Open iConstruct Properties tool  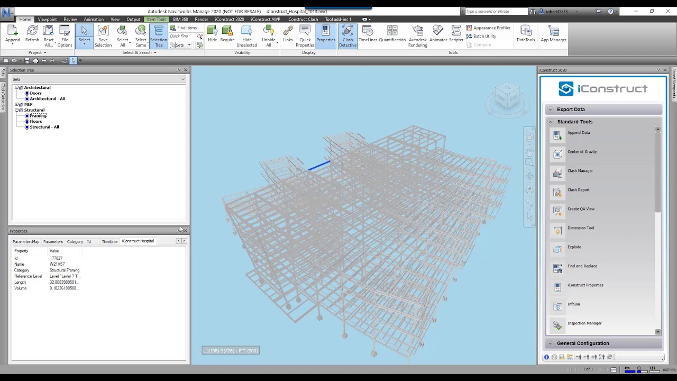pyautogui.click(x=557, y=288)
